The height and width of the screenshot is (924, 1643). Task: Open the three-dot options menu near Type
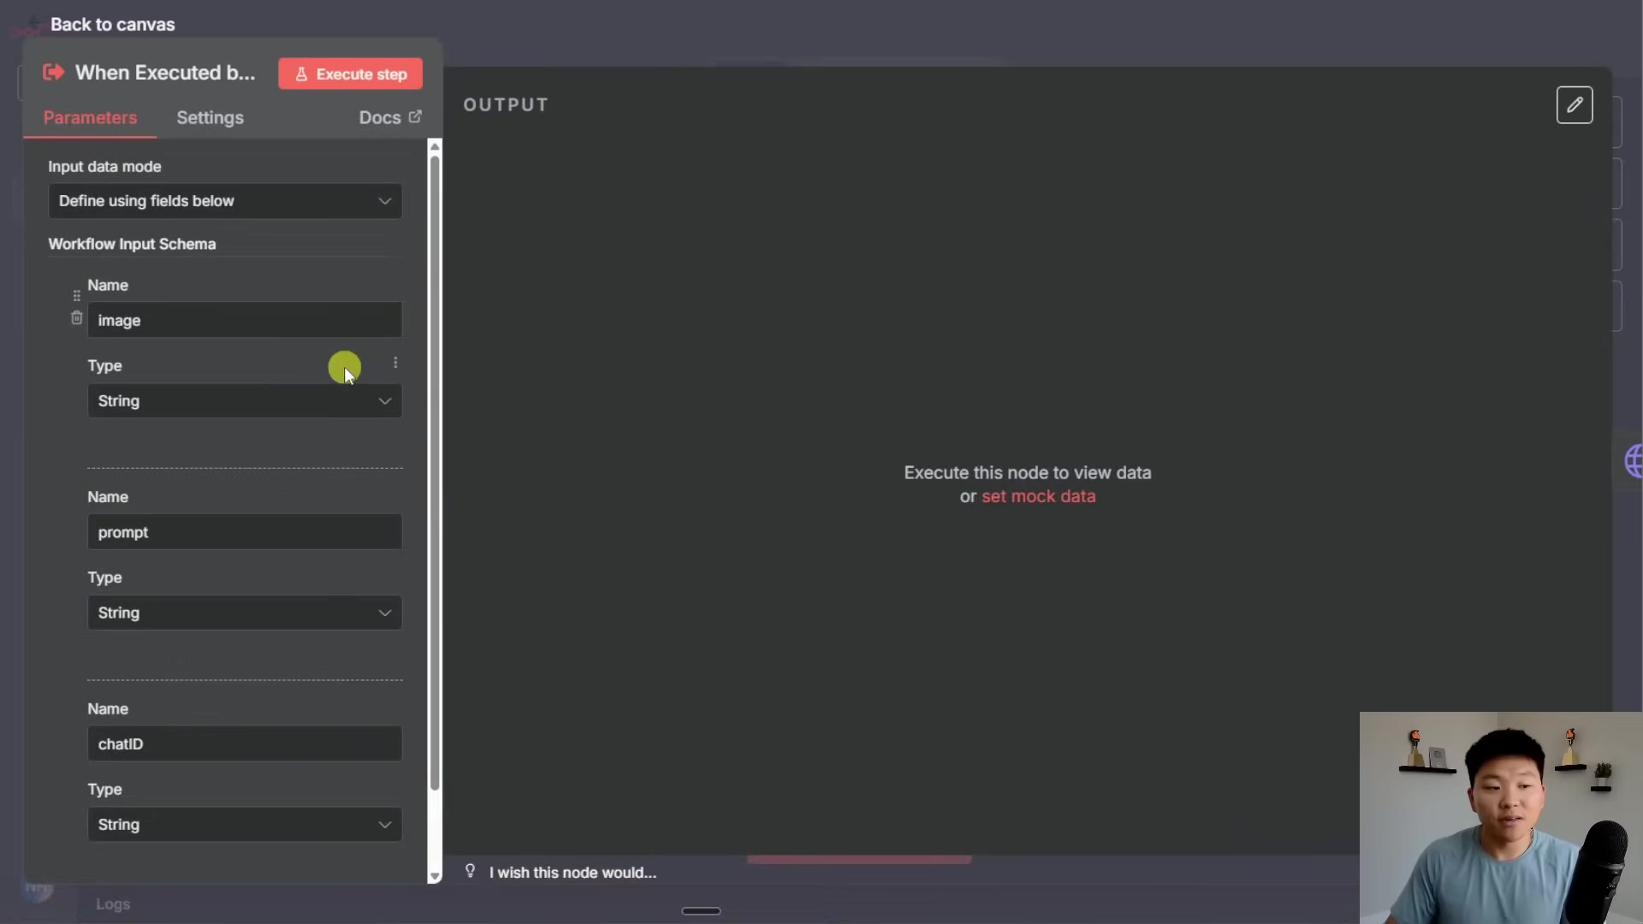coord(395,364)
